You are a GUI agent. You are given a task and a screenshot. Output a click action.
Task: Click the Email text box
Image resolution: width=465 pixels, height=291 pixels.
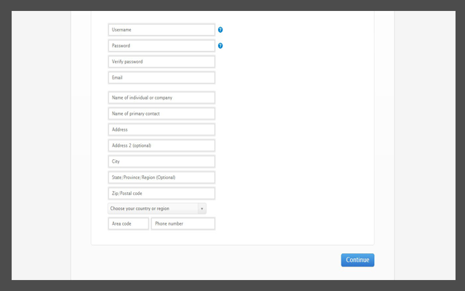tap(161, 78)
